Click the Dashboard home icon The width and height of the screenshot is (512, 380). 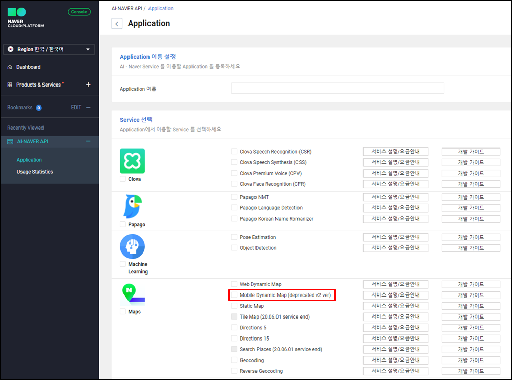coord(10,67)
